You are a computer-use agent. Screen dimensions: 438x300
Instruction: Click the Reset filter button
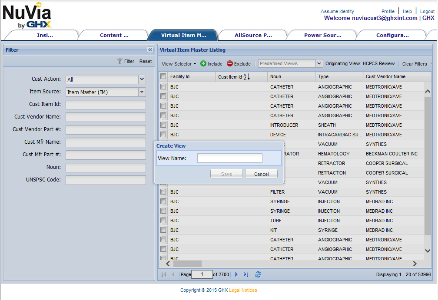(x=146, y=61)
